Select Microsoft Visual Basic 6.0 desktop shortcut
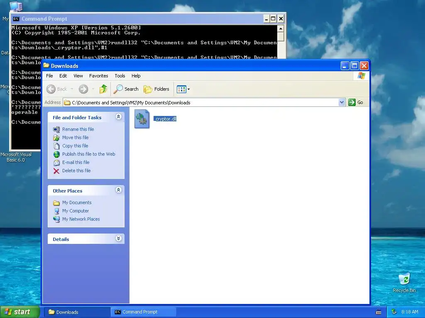 tap(16, 157)
